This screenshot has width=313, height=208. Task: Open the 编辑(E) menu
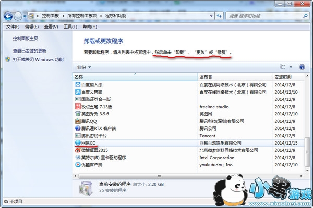tap(32, 27)
